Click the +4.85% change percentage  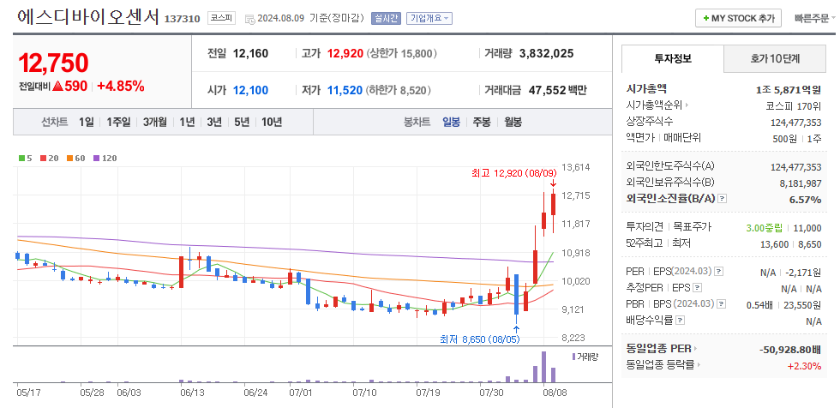121,86
